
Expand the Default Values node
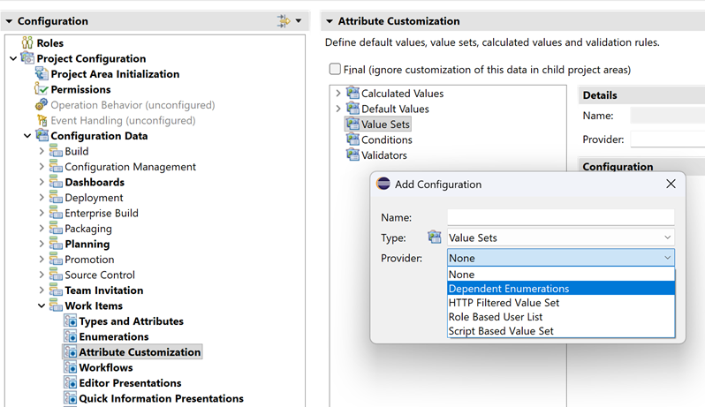click(x=337, y=109)
